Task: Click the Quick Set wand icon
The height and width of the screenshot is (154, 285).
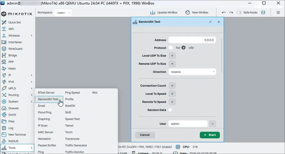Action: [4, 22]
